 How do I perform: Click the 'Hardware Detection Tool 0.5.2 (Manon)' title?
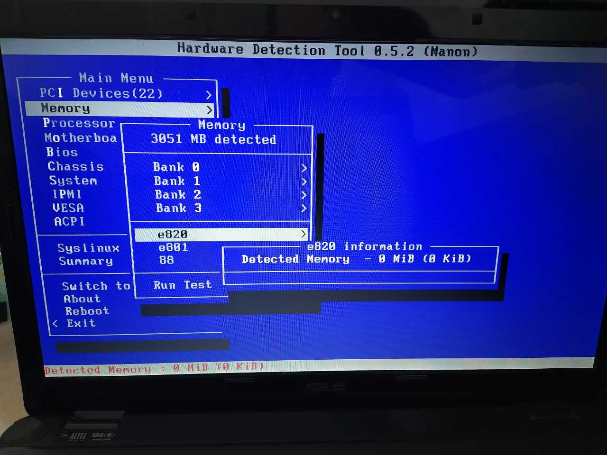pos(327,50)
